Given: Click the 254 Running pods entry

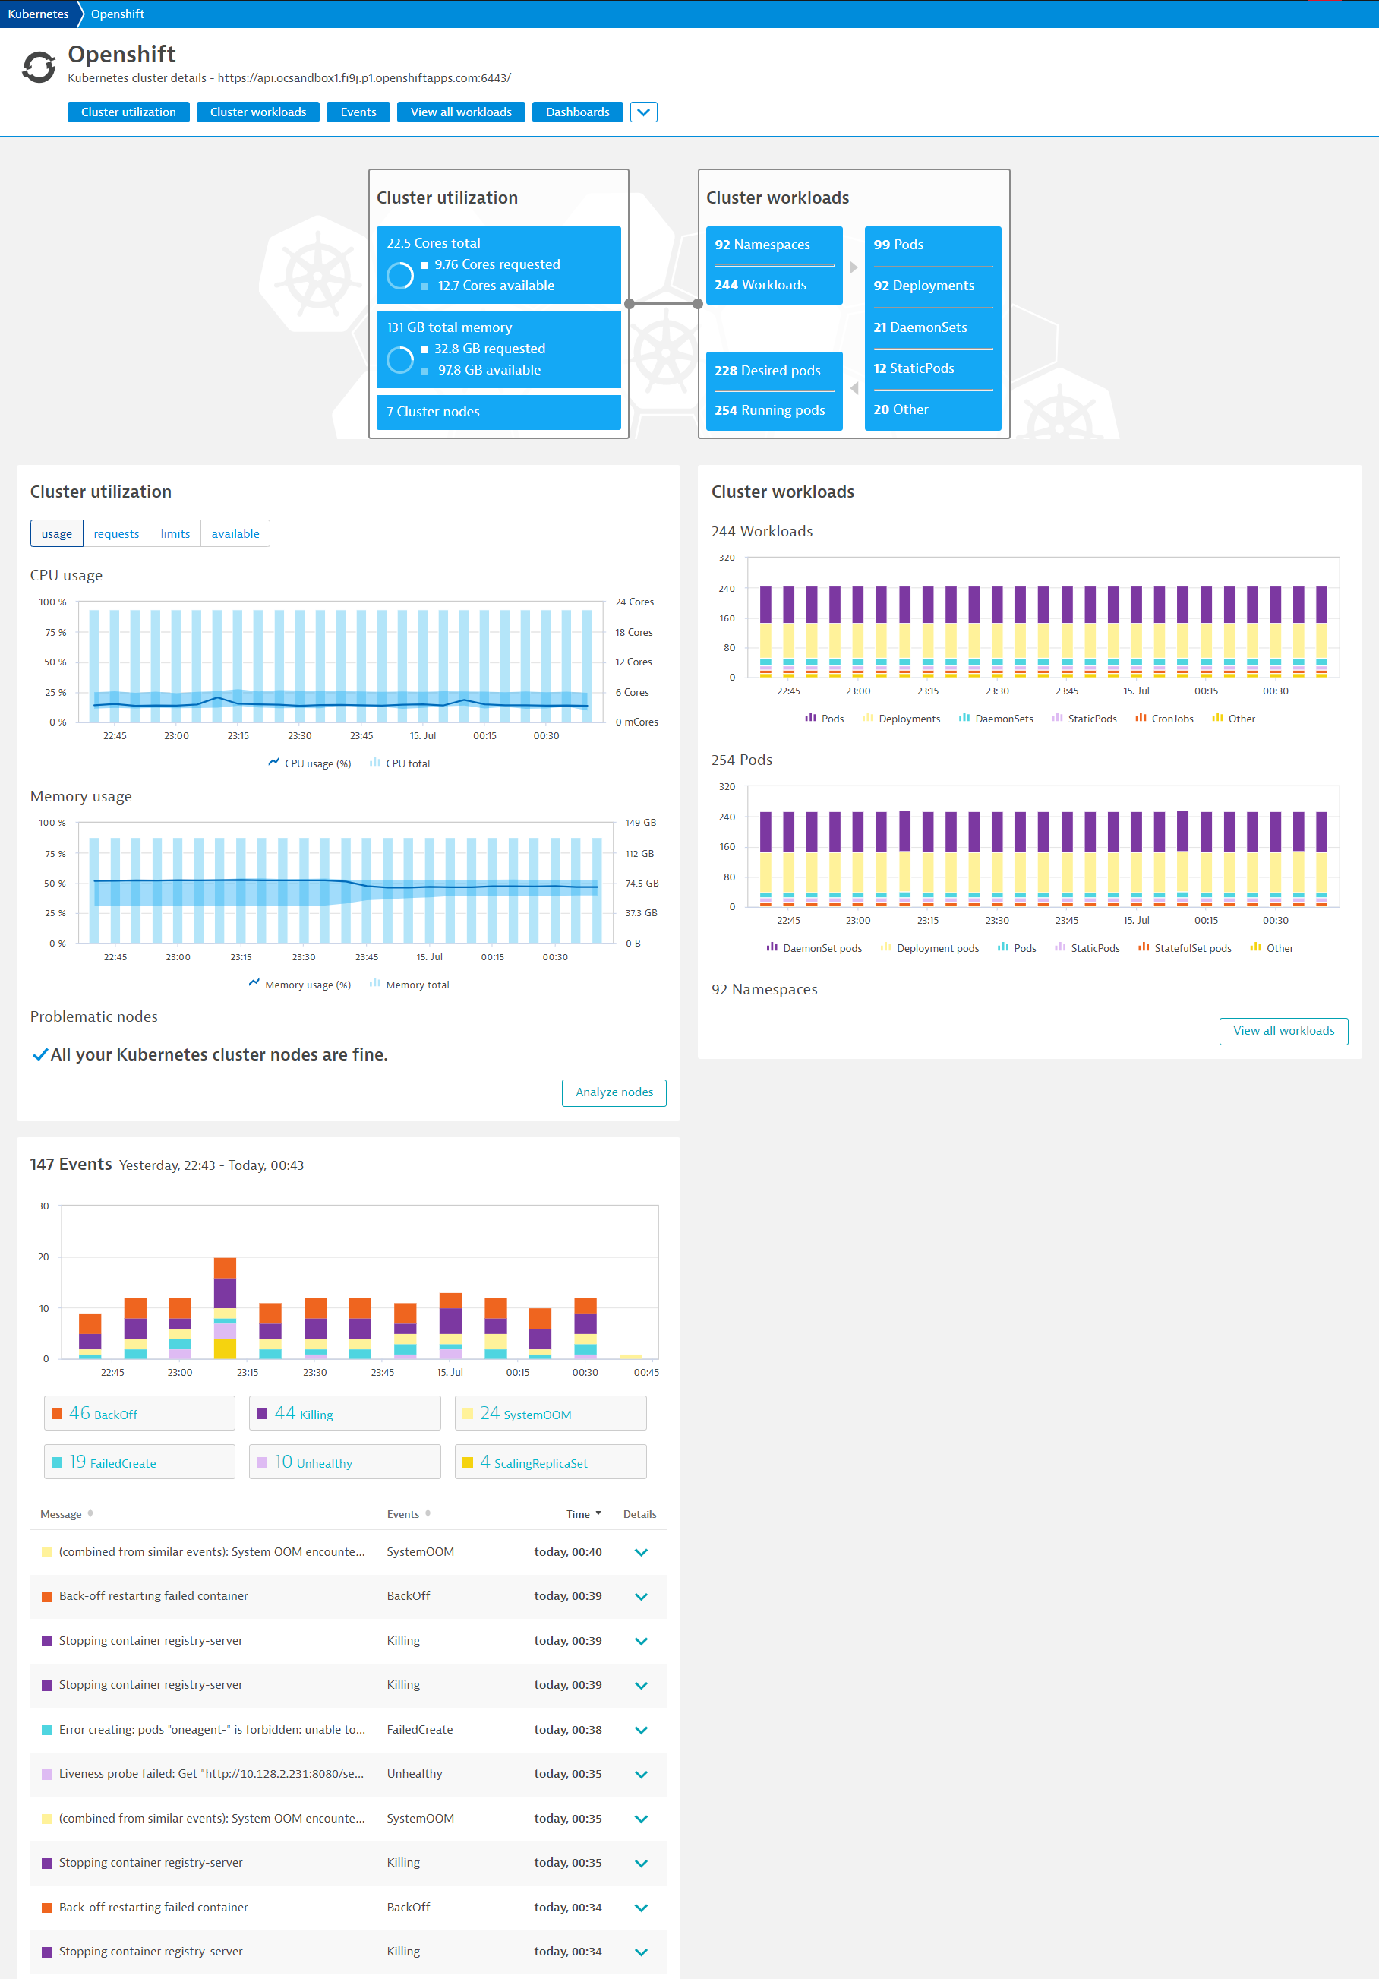Looking at the screenshot, I should tap(769, 410).
